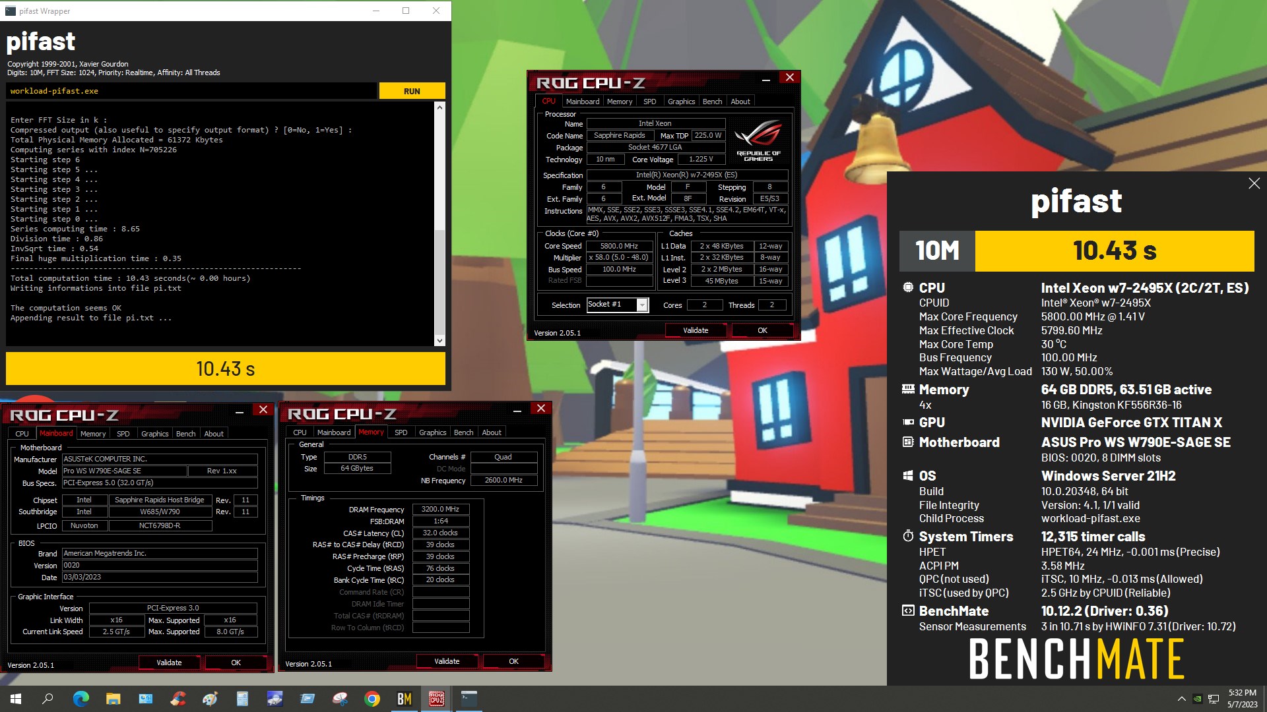This screenshot has height=712, width=1267.
Task: Click Validate in the Memory CPU-Z window
Action: (447, 661)
